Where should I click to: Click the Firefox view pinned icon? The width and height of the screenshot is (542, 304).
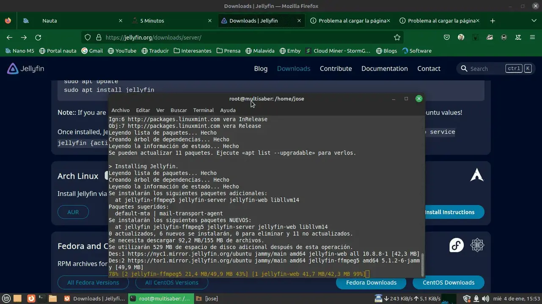(8, 20)
